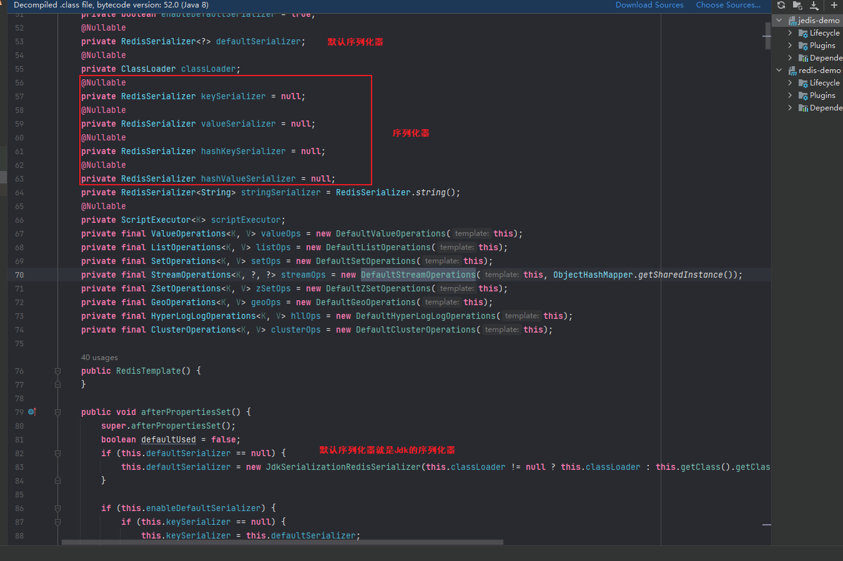Click Lifecycle folder icon under redis-demo
The width and height of the screenshot is (843, 561).
point(803,83)
